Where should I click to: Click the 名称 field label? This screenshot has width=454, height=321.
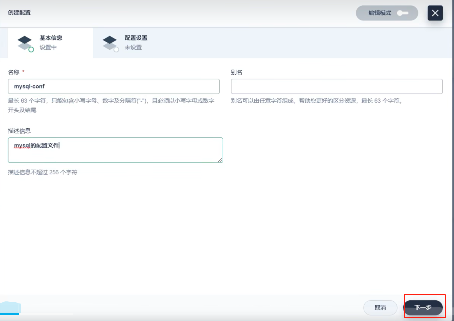pyautogui.click(x=14, y=72)
